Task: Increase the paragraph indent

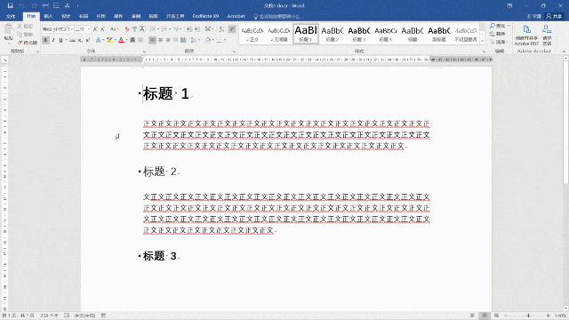Action: [197, 29]
